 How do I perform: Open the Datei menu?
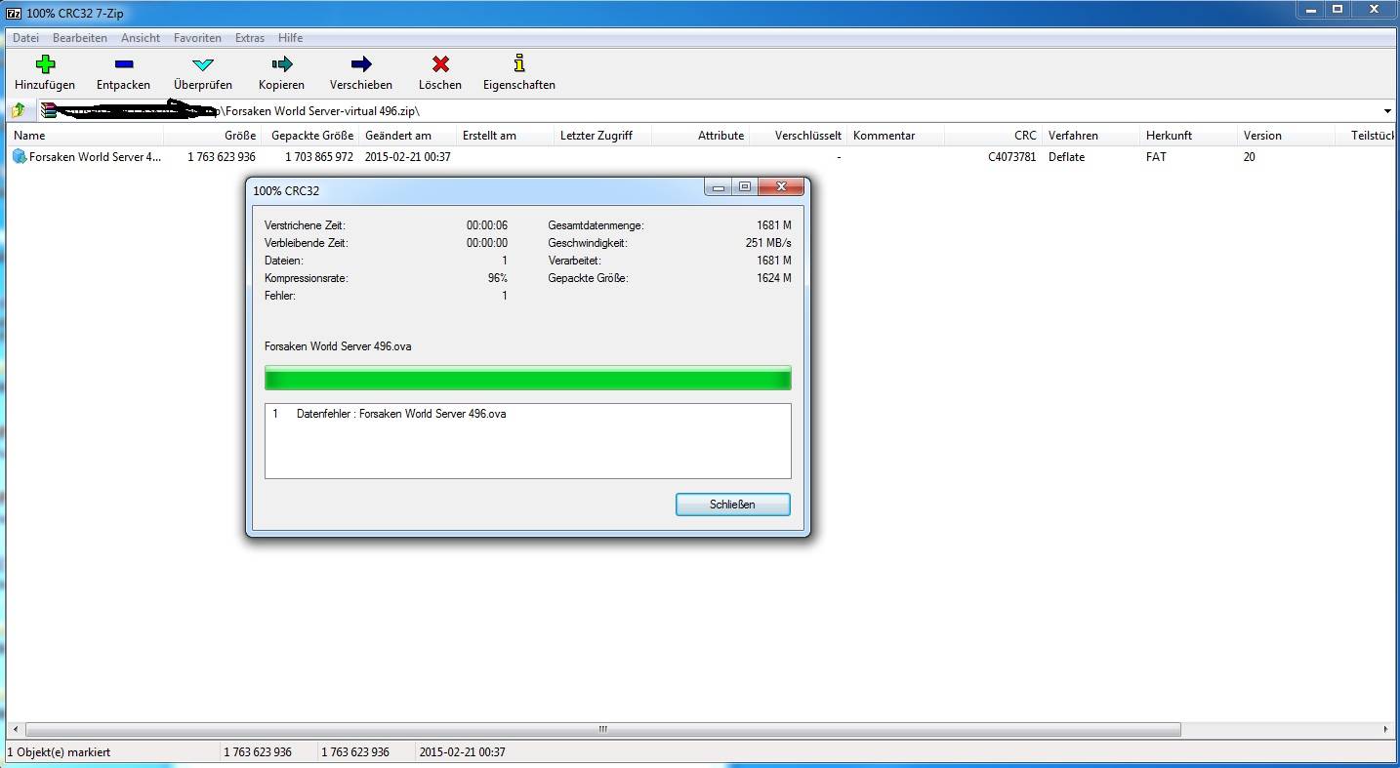coord(25,38)
